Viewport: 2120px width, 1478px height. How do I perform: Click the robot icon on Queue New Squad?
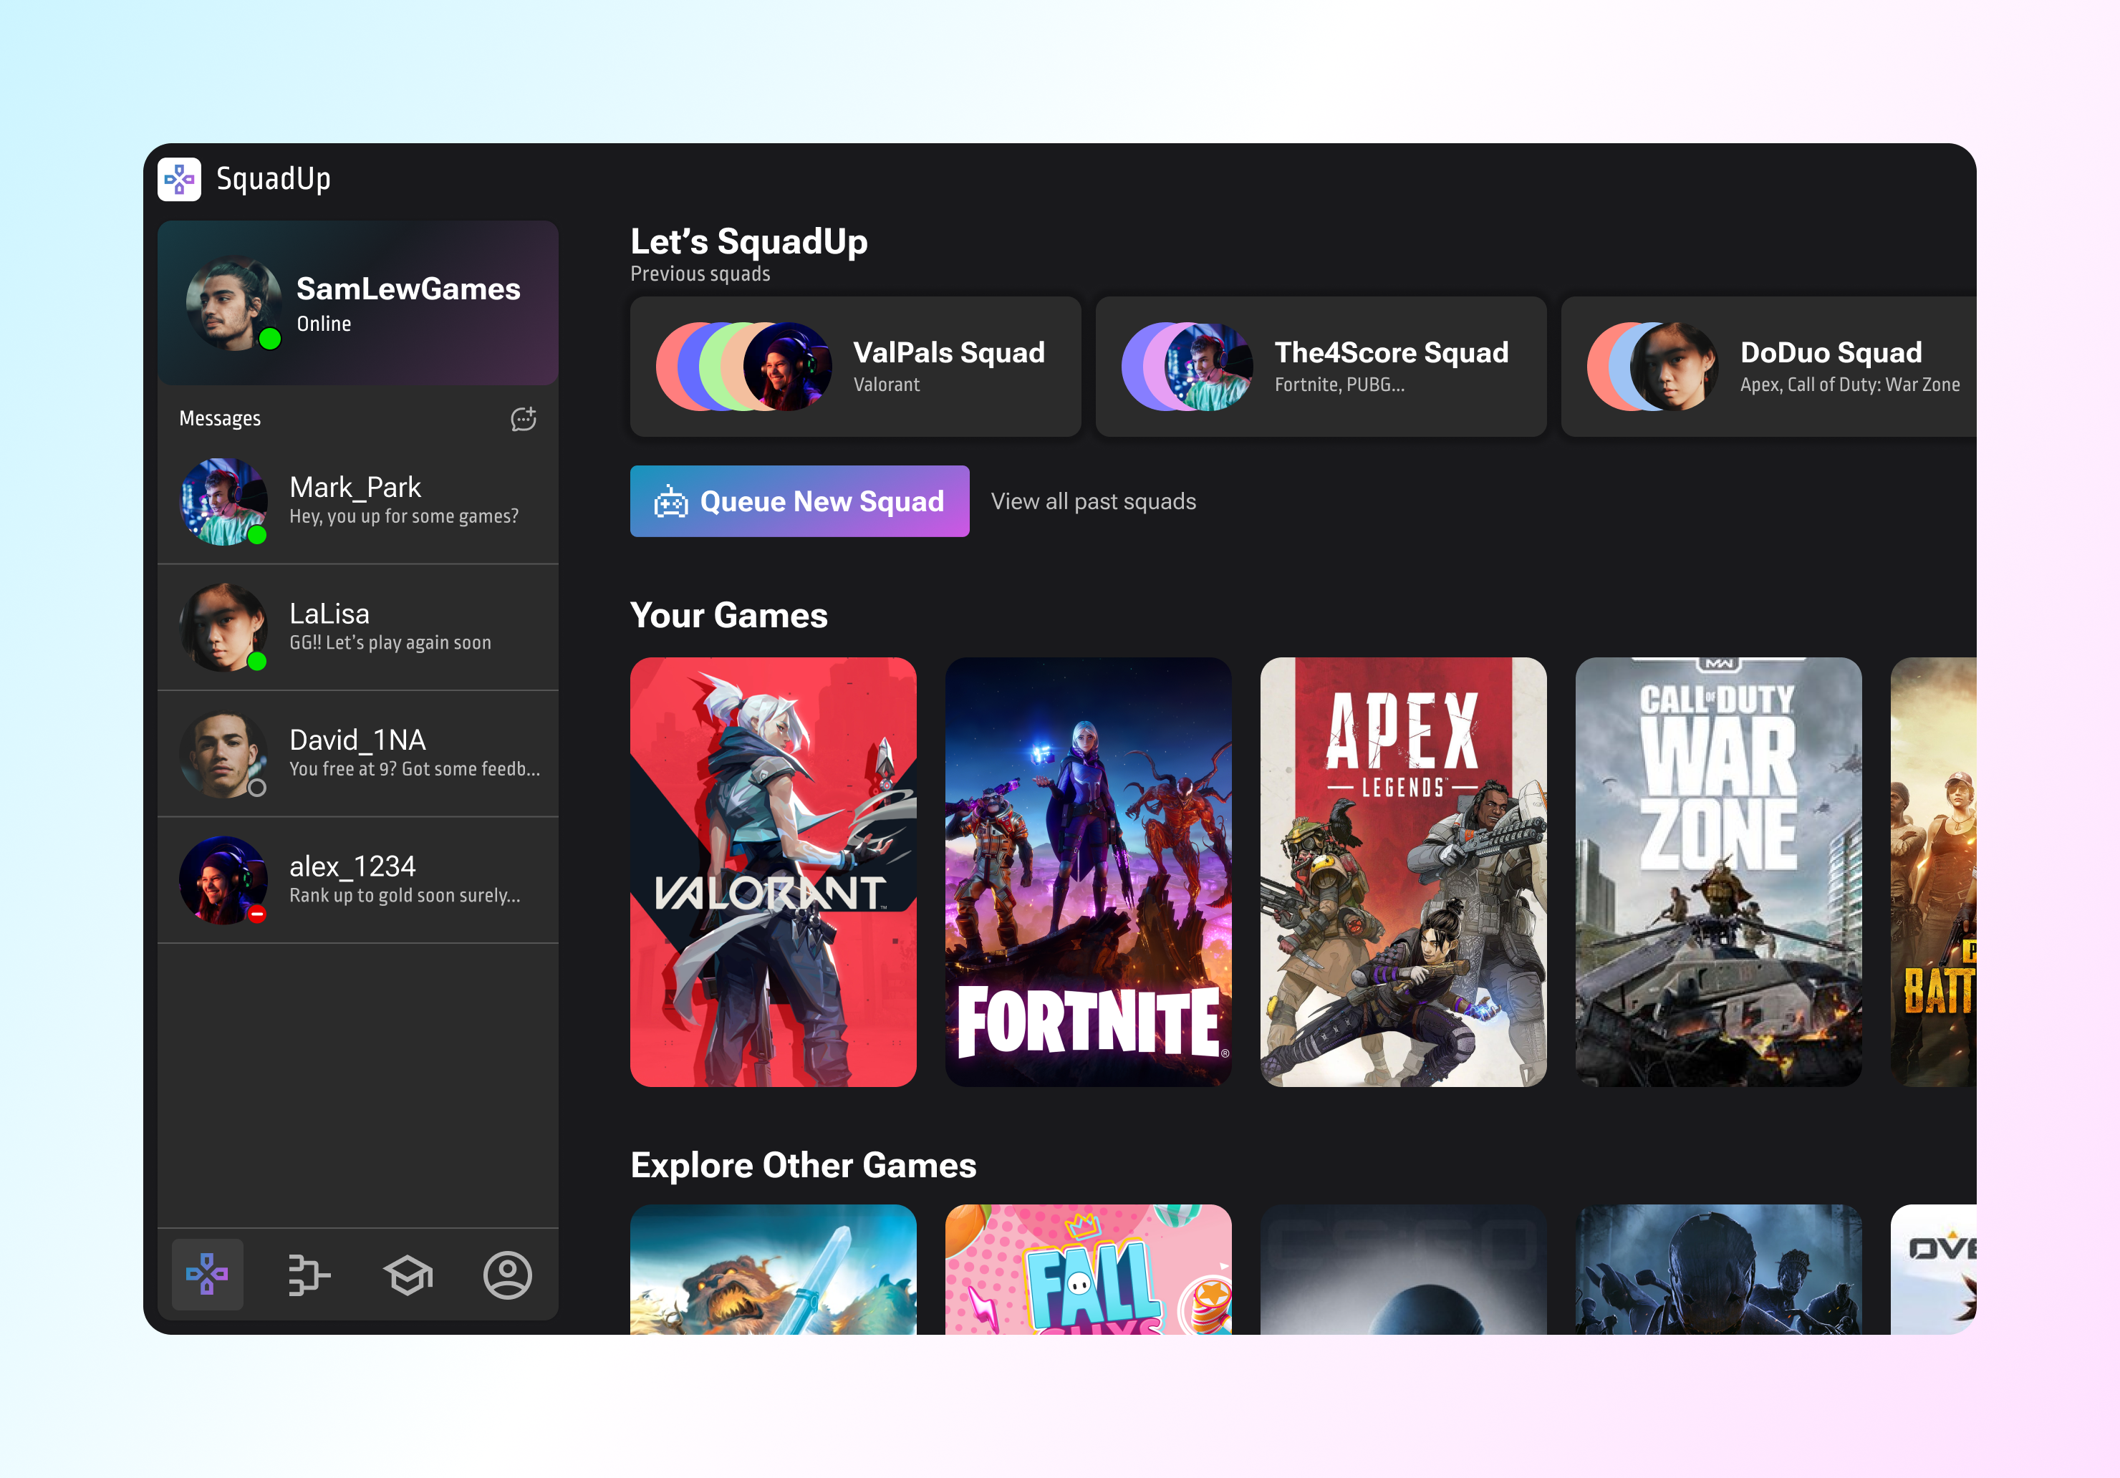[x=671, y=502]
